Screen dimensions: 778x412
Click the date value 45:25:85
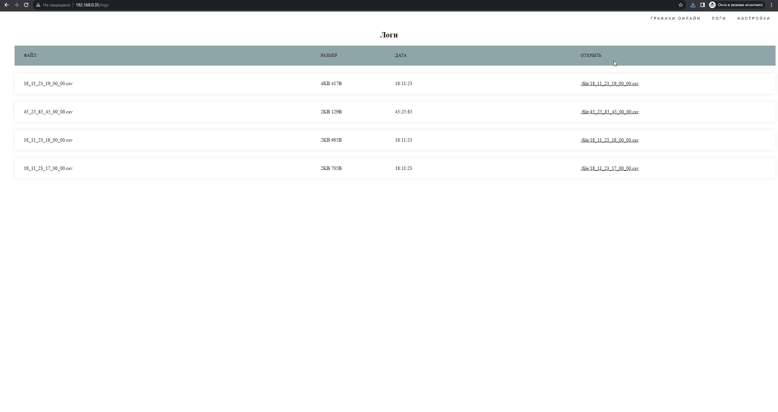[x=403, y=112]
